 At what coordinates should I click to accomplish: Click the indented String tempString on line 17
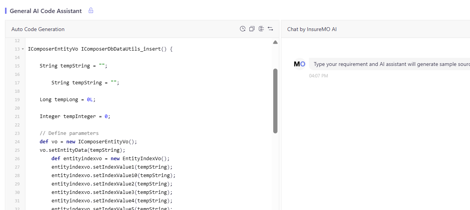pos(85,83)
